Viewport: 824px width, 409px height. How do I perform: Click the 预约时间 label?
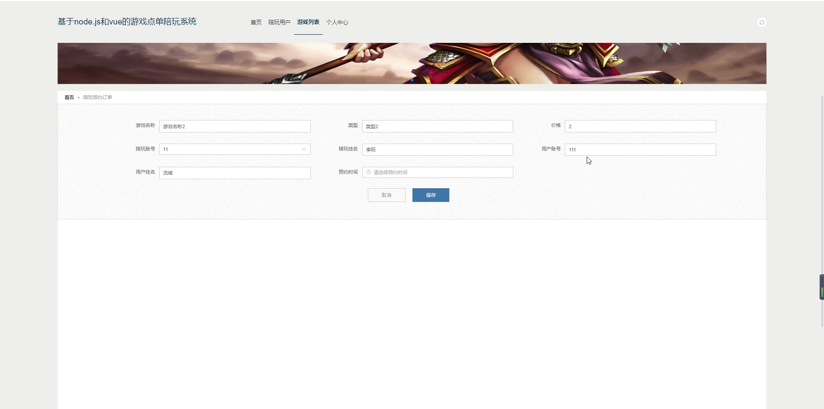348,172
